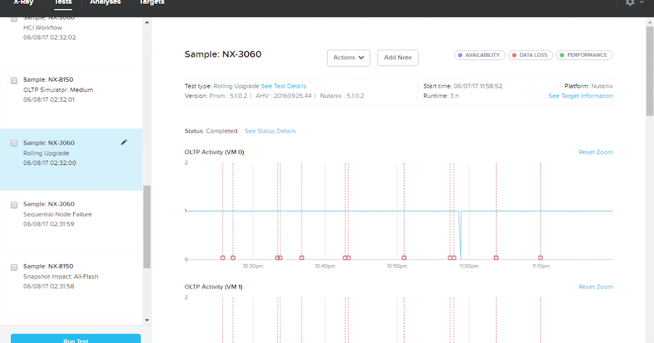Check the Snapshot Impact: All-Flash checkbox
654x343 pixels.
coord(14,267)
